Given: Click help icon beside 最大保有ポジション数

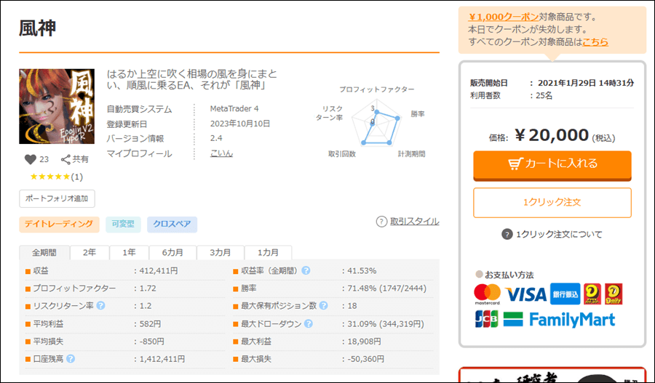Looking at the screenshot, I should [323, 306].
